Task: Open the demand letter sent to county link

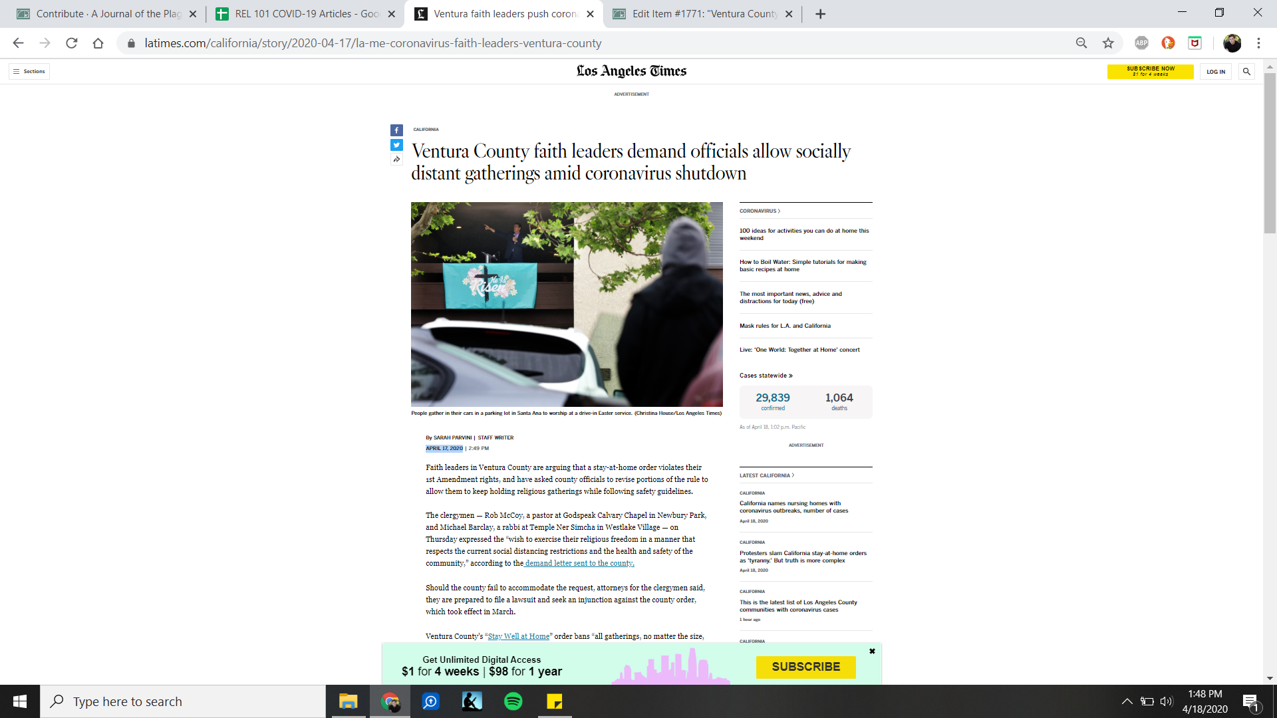Action: coord(579,563)
